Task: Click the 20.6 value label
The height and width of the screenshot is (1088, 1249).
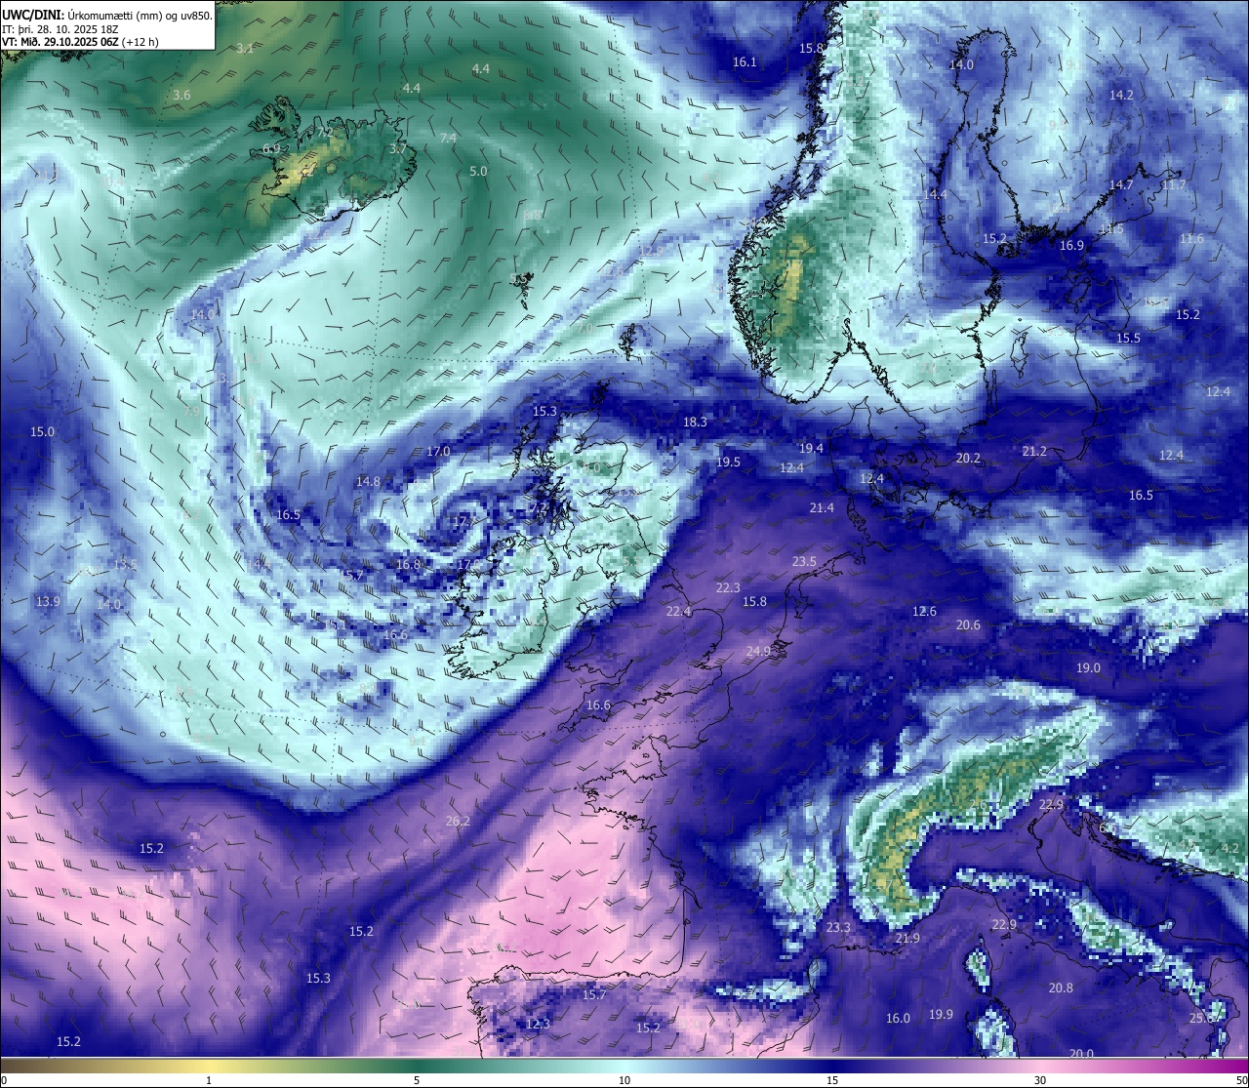Action: click(968, 625)
